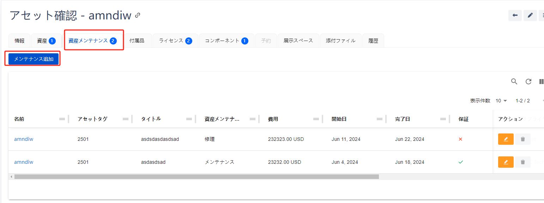Click the link icon beside amndiw title
544x203 pixels.
[138, 15]
